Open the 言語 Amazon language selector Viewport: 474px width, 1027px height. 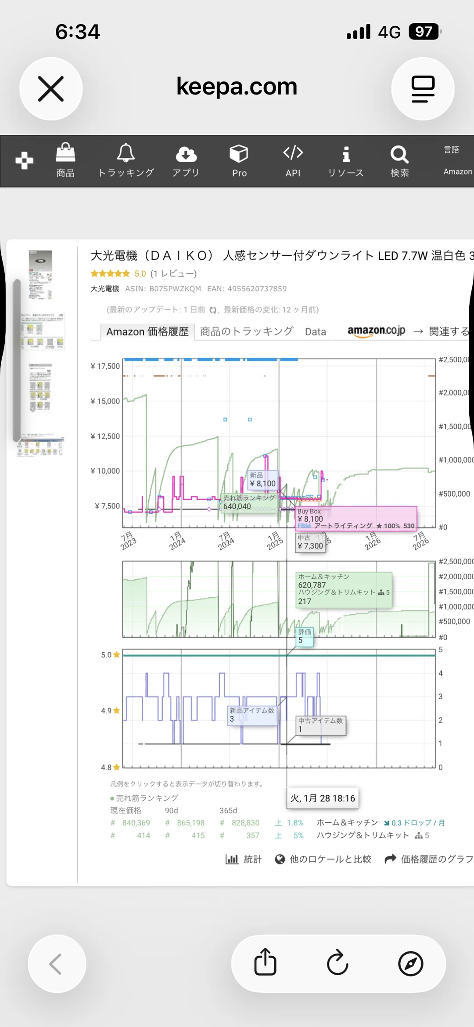tap(457, 161)
